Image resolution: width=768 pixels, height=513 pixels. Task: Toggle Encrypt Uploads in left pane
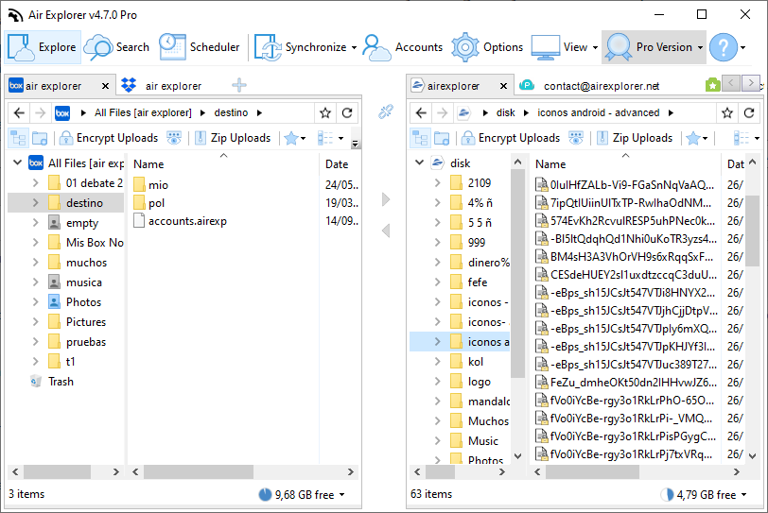point(108,138)
